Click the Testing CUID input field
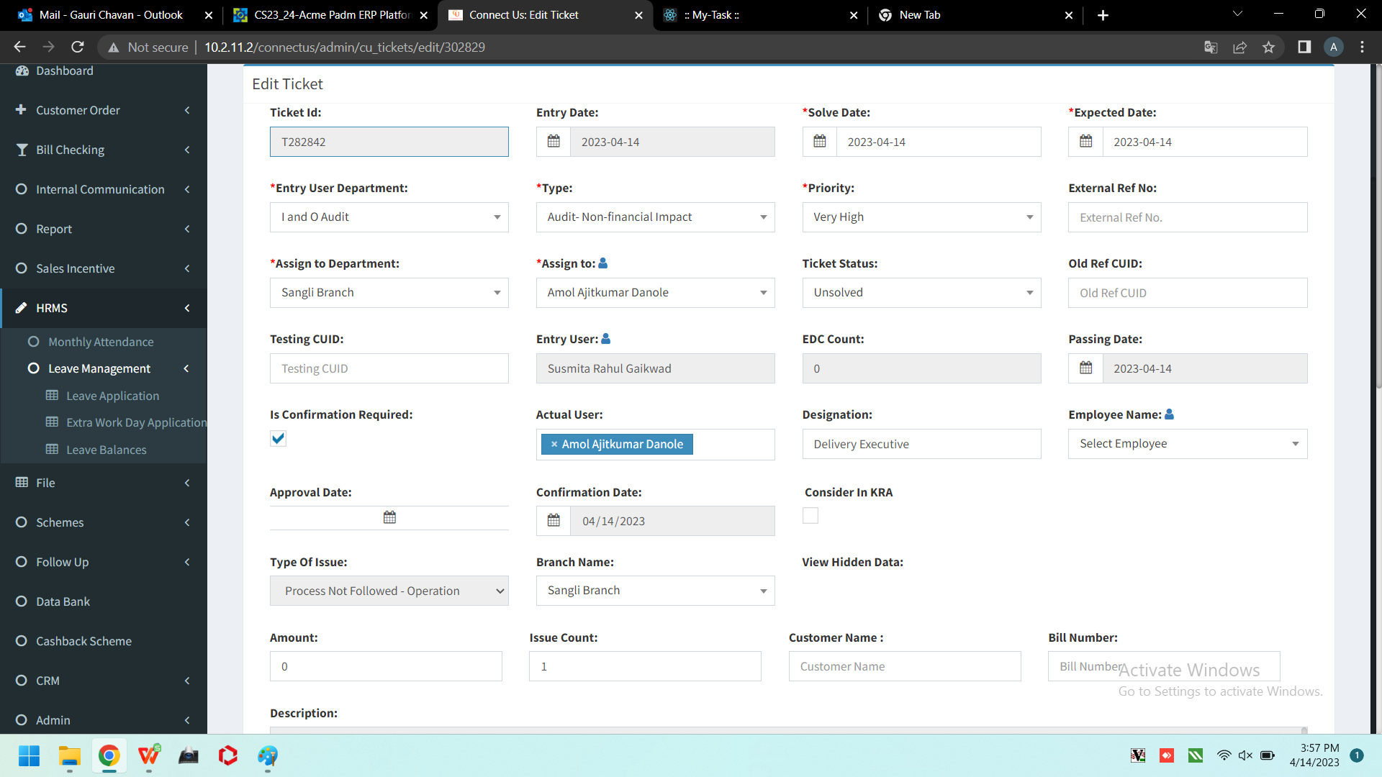 click(389, 368)
